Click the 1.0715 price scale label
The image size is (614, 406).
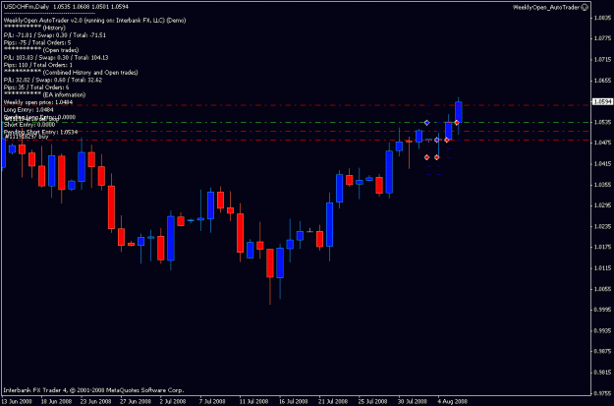602,60
